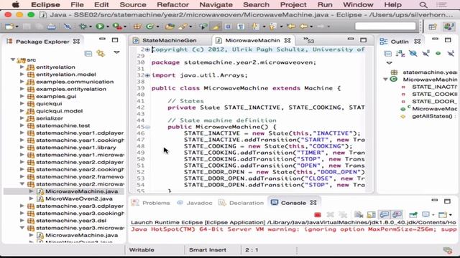This screenshot has width=460, height=258.
Task: Toggle Show Console When Standard Out Changes
Action: click(384, 215)
